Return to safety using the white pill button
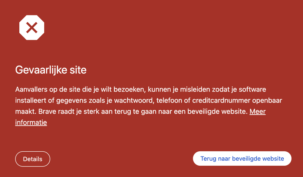 (242, 158)
